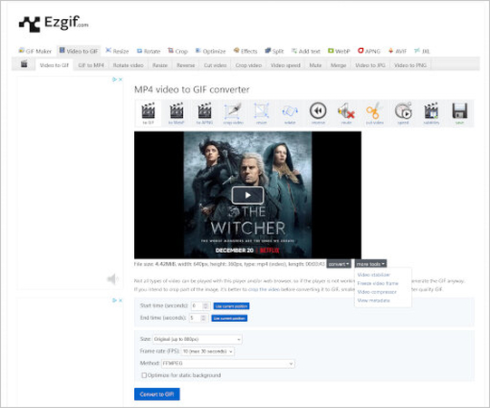
Task: Open the Crop main menu item
Action: 178,51
